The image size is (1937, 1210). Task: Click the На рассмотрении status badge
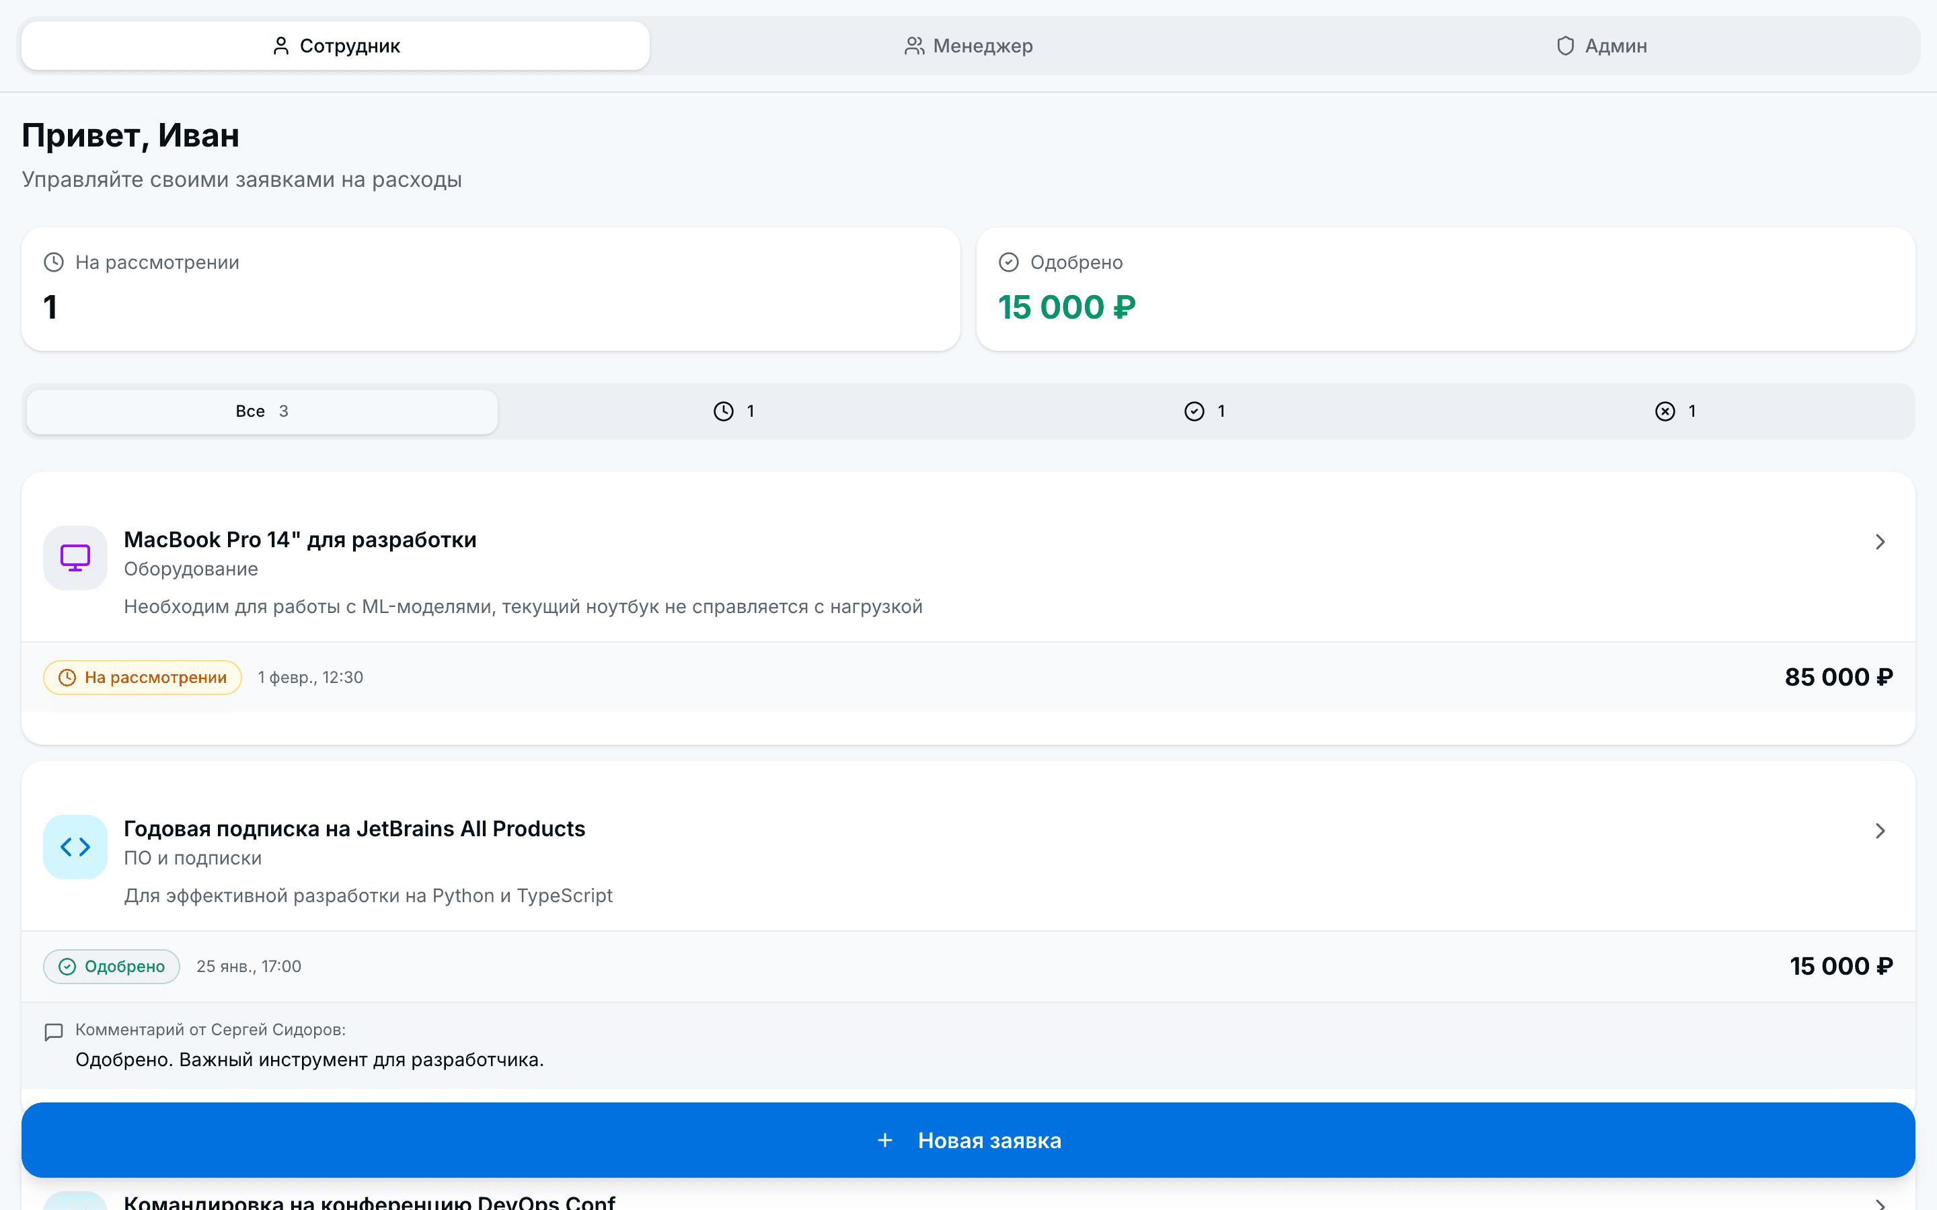tap(143, 677)
